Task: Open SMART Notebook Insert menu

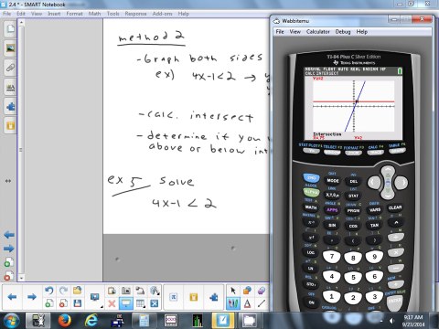Action: [54, 14]
